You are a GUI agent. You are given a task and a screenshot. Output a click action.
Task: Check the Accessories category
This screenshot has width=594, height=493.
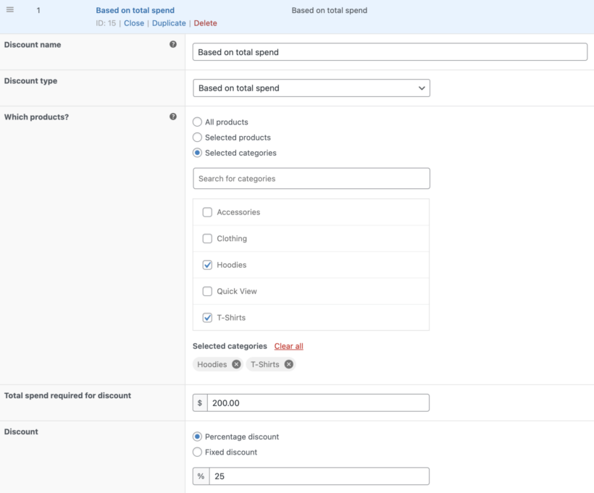coord(207,212)
